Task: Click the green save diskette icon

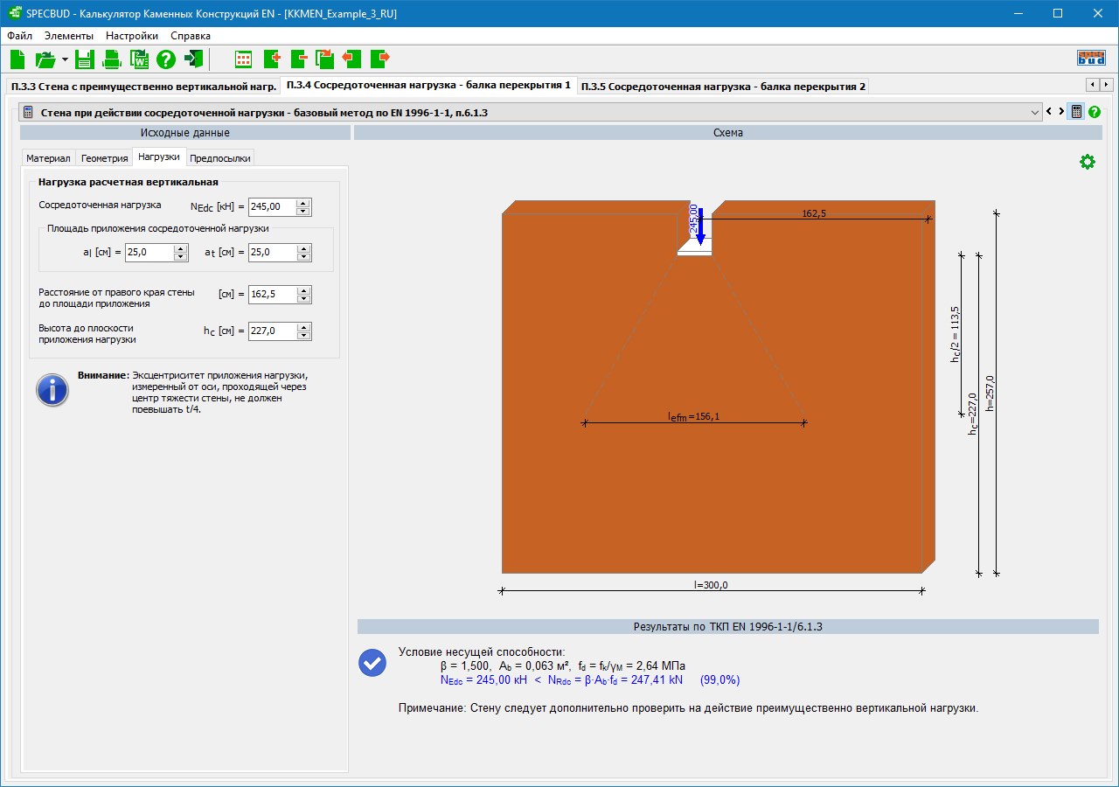Action: point(84,59)
